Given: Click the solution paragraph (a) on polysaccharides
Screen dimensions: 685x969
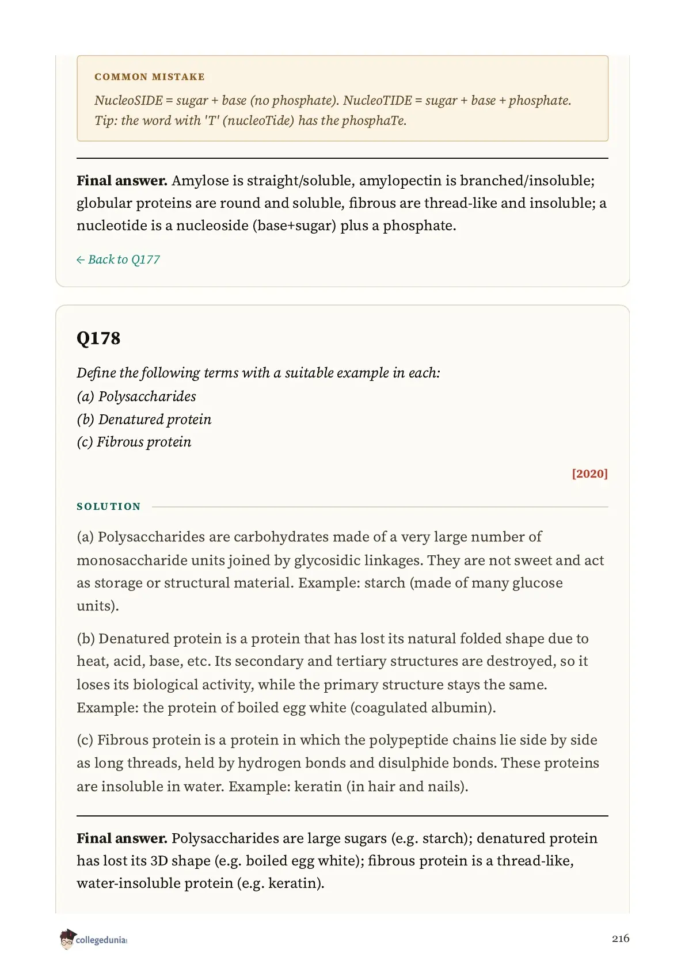Looking at the screenshot, I should (x=340, y=571).
